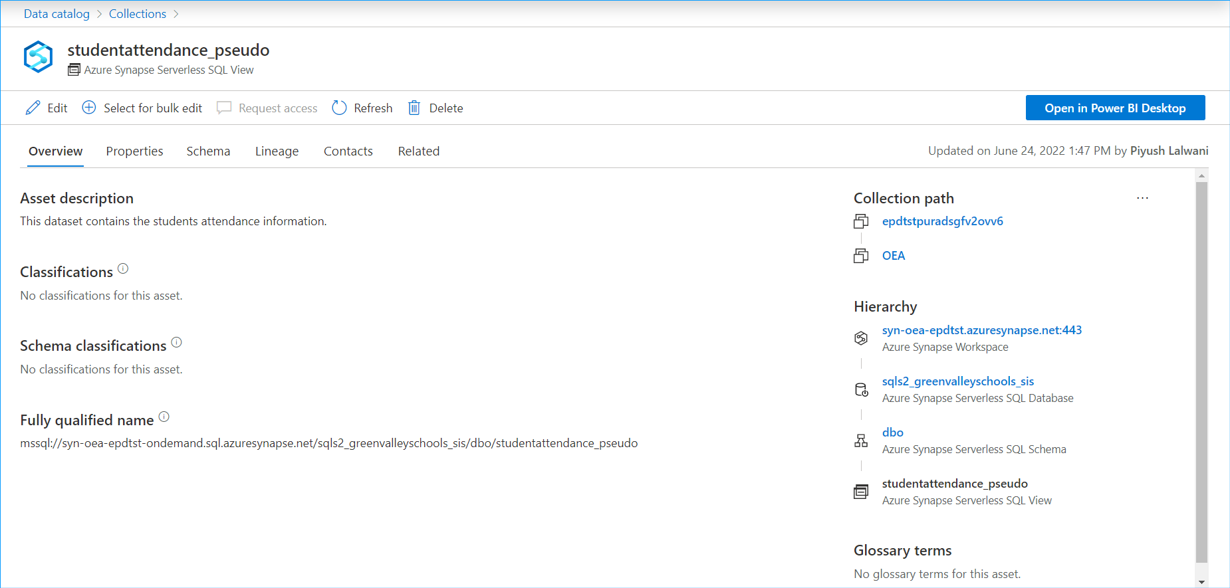Open the Schema tab
Screen dimensions: 1230x588
(208, 151)
